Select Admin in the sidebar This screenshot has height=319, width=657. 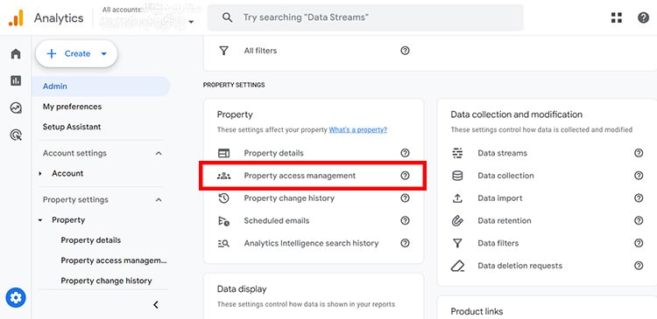[x=101, y=87]
